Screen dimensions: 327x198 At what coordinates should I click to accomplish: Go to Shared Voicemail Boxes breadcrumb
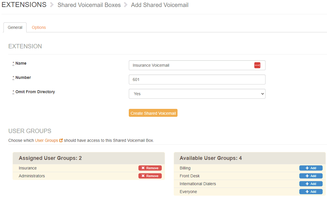89,5
